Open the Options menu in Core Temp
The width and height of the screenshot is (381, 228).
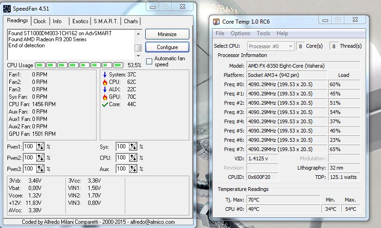(x=240, y=33)
